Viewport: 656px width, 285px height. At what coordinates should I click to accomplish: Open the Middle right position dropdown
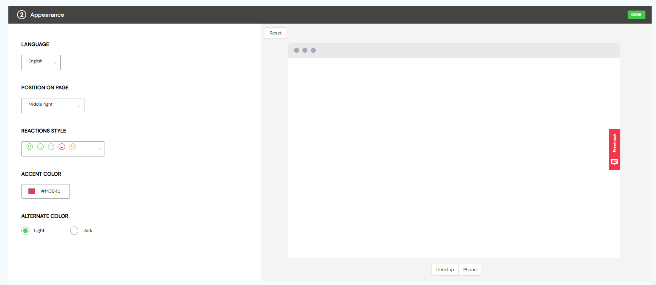[53, 106]
